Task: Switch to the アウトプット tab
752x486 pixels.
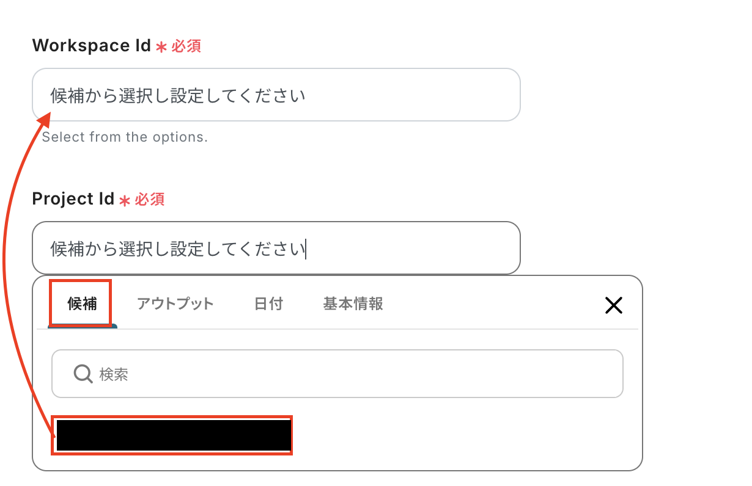Action: coord(175,303)
